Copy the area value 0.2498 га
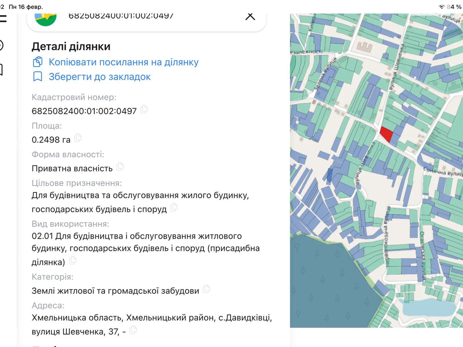 pyautogui.click(x=78, y=139)
